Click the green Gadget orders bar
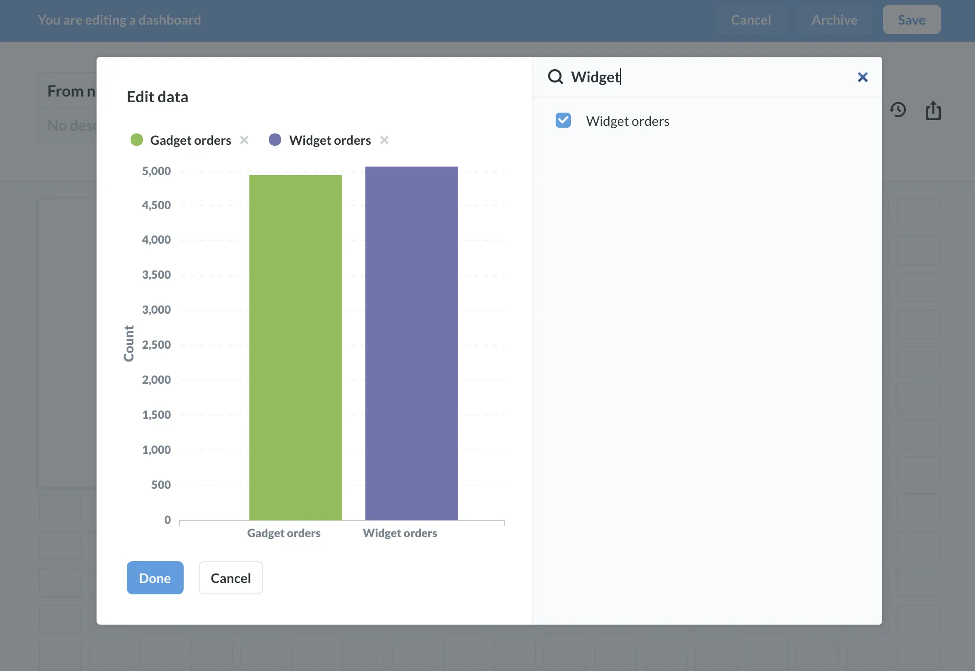This screenshot has height=671, width=975. (295, 348)
